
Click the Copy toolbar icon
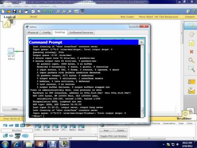[x=33, y=12]
